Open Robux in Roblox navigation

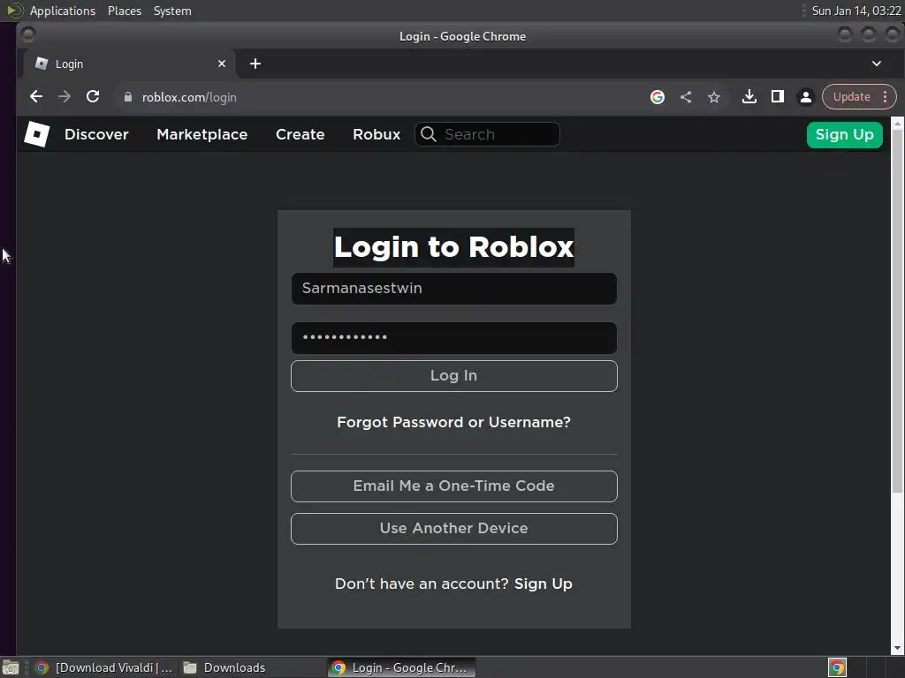click(x=376, y=134)
